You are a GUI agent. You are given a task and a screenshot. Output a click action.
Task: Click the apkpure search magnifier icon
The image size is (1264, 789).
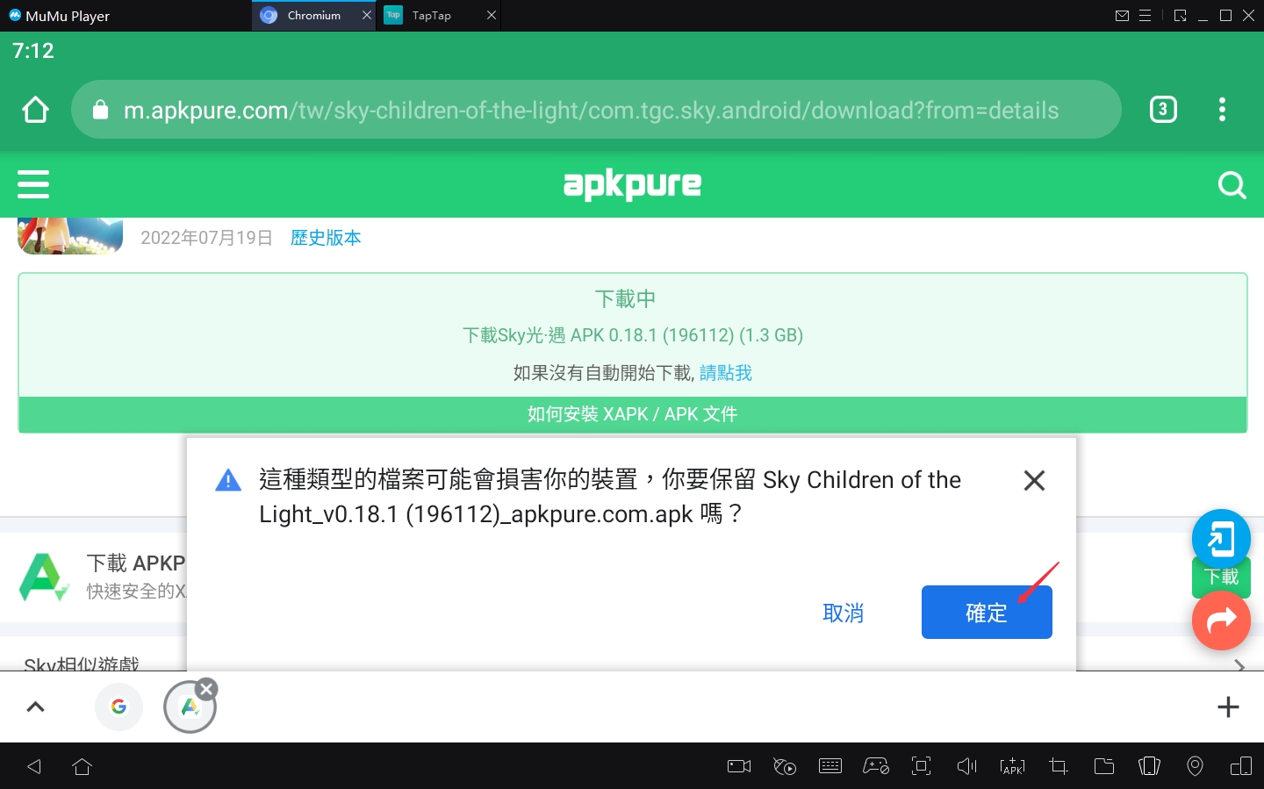tap(1232, 184)
